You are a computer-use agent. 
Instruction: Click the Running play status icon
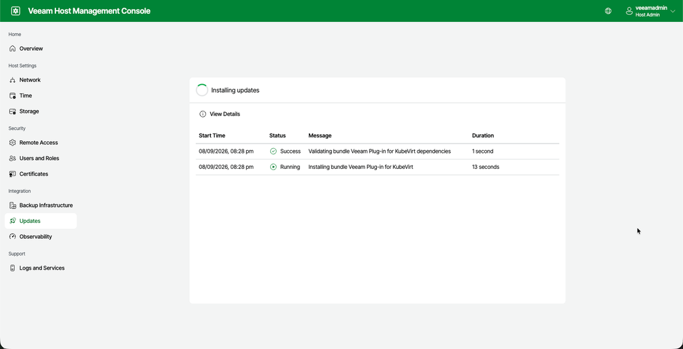pyautogui.click(x=273, y=167)
